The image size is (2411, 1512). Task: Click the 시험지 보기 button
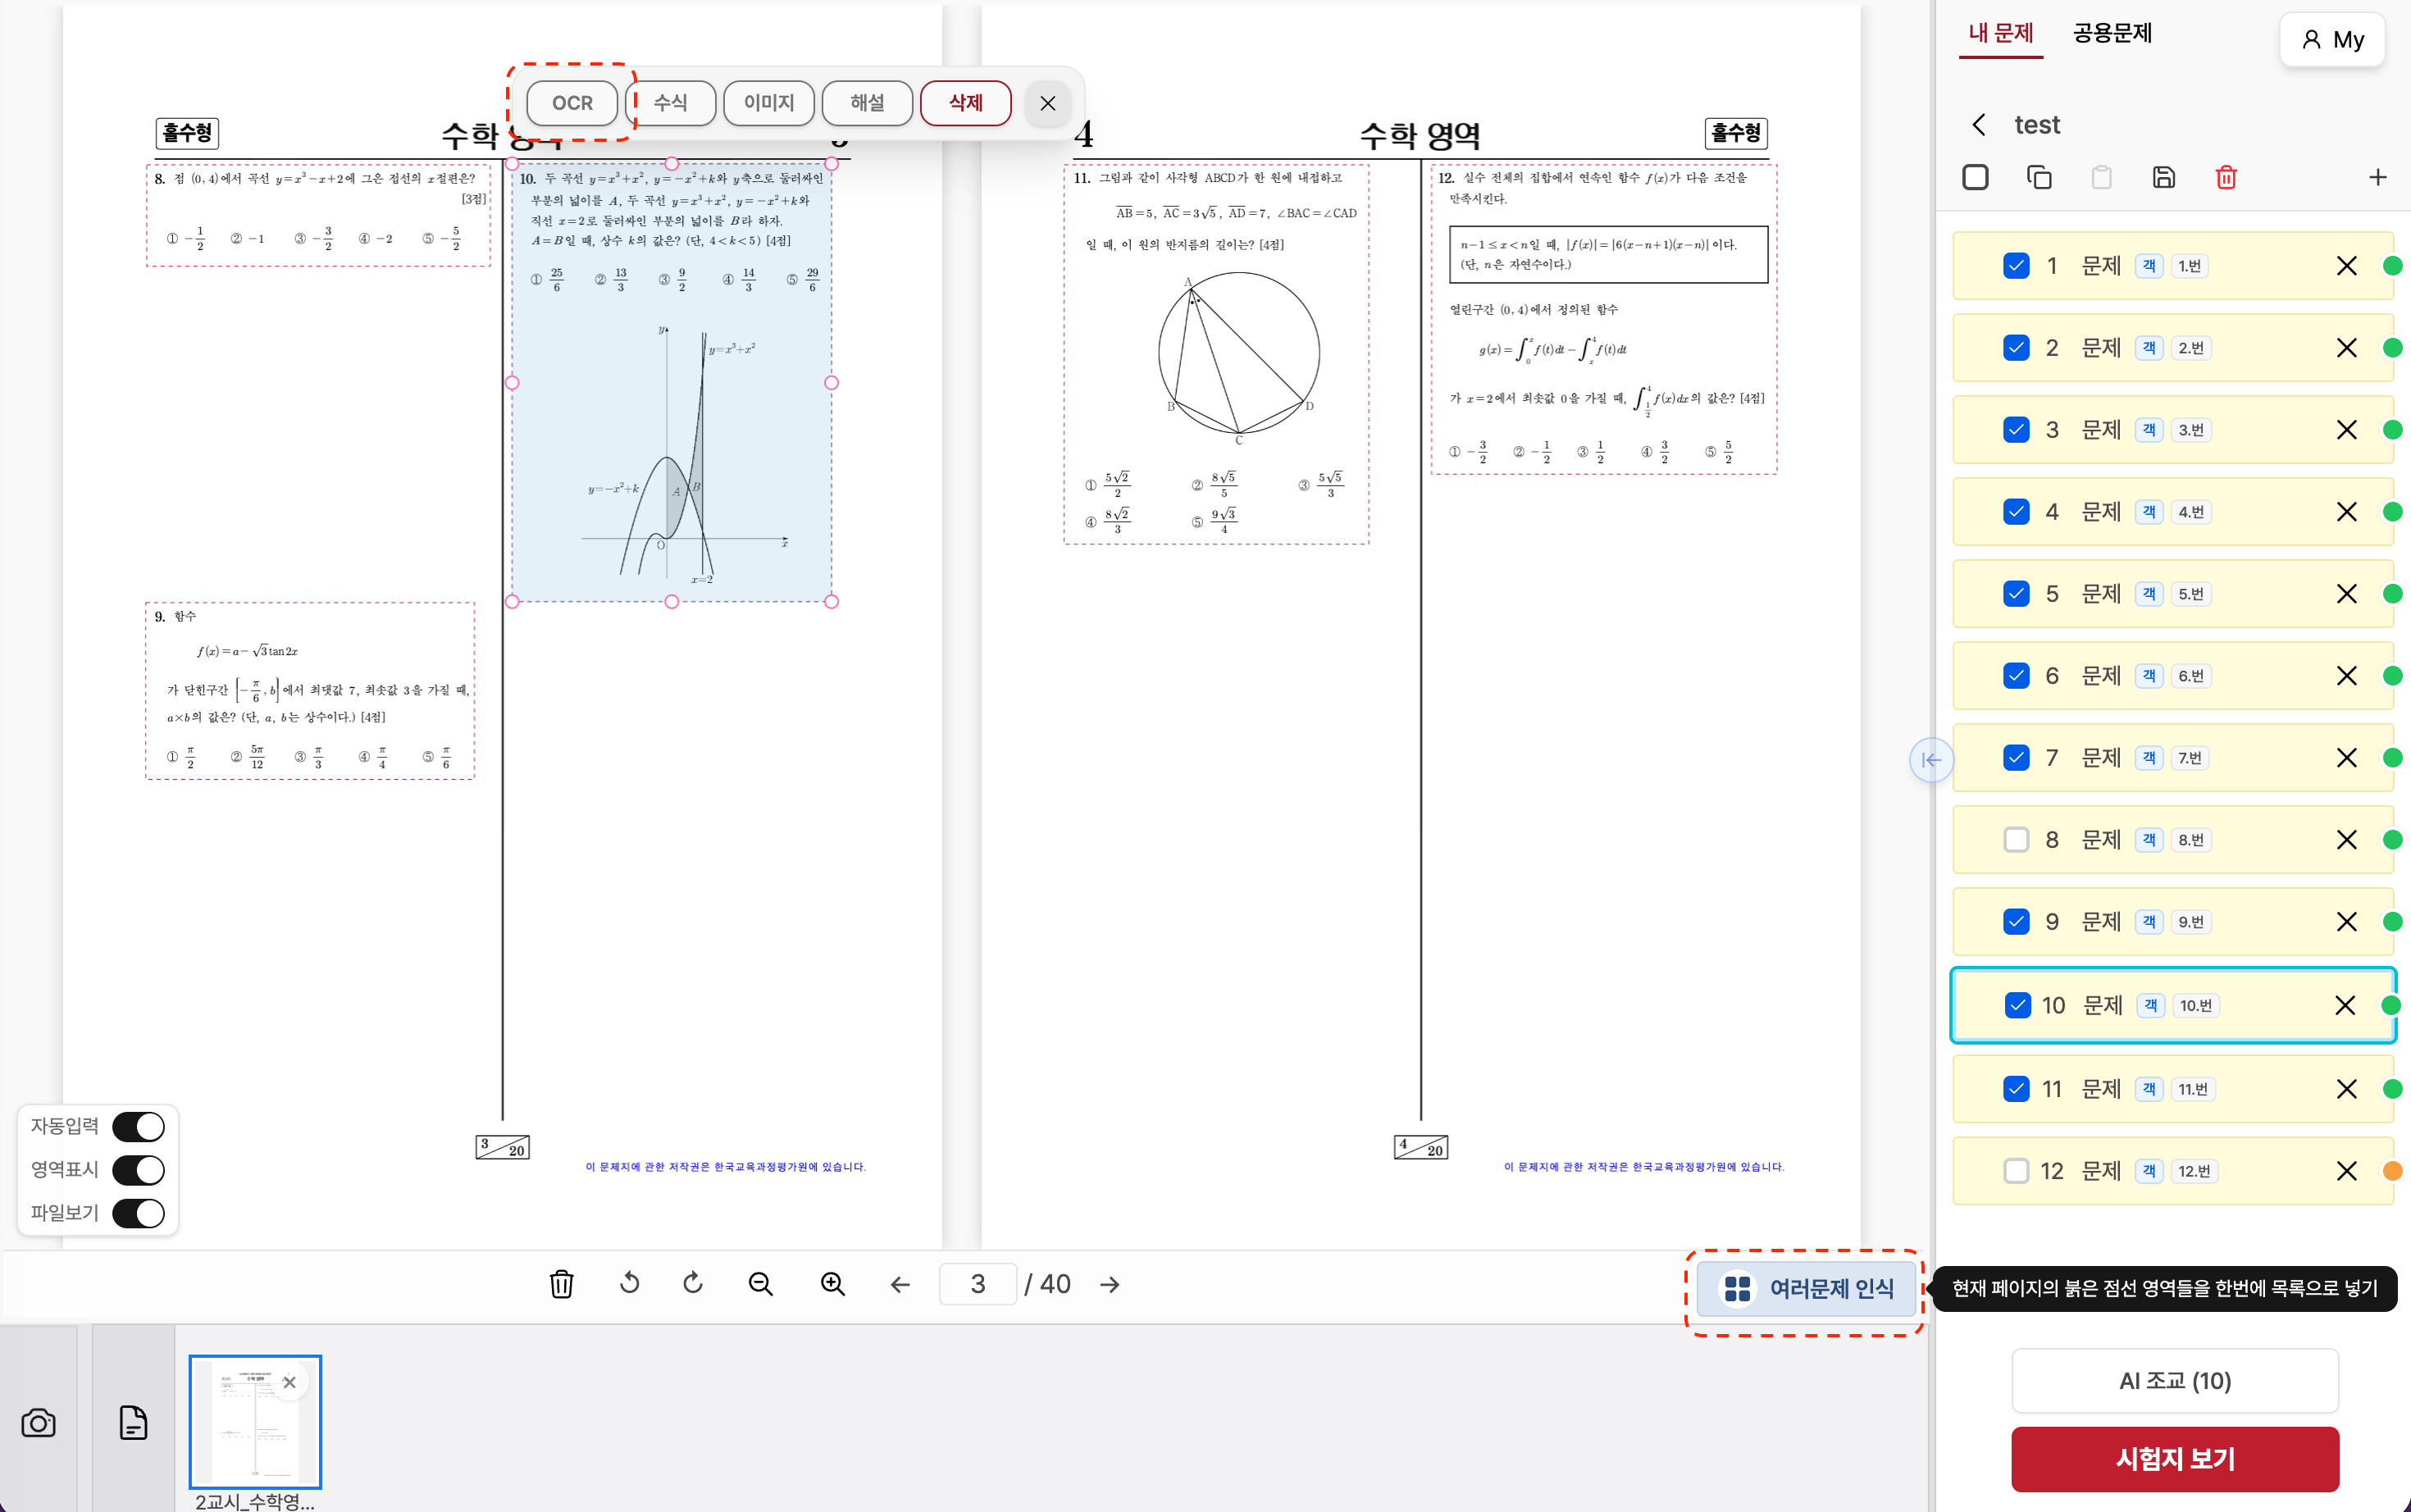tap(2175, 1459)
